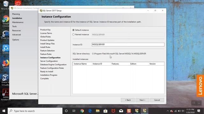Click the SQL Server 2017 Setup title icon
204x114 pixels.
click(x=41, y=10)
